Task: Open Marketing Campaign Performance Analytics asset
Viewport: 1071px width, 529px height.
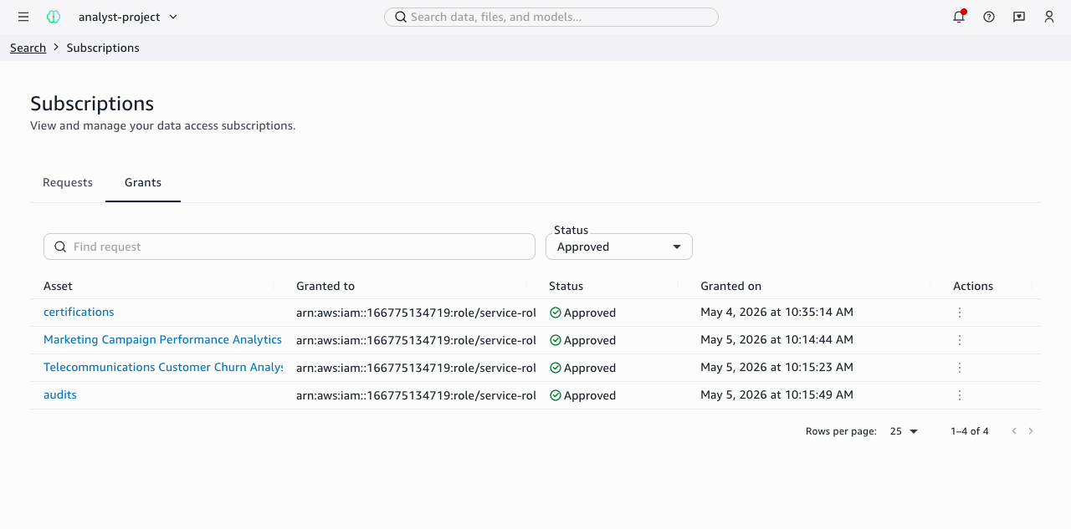Action: (163, 339)
